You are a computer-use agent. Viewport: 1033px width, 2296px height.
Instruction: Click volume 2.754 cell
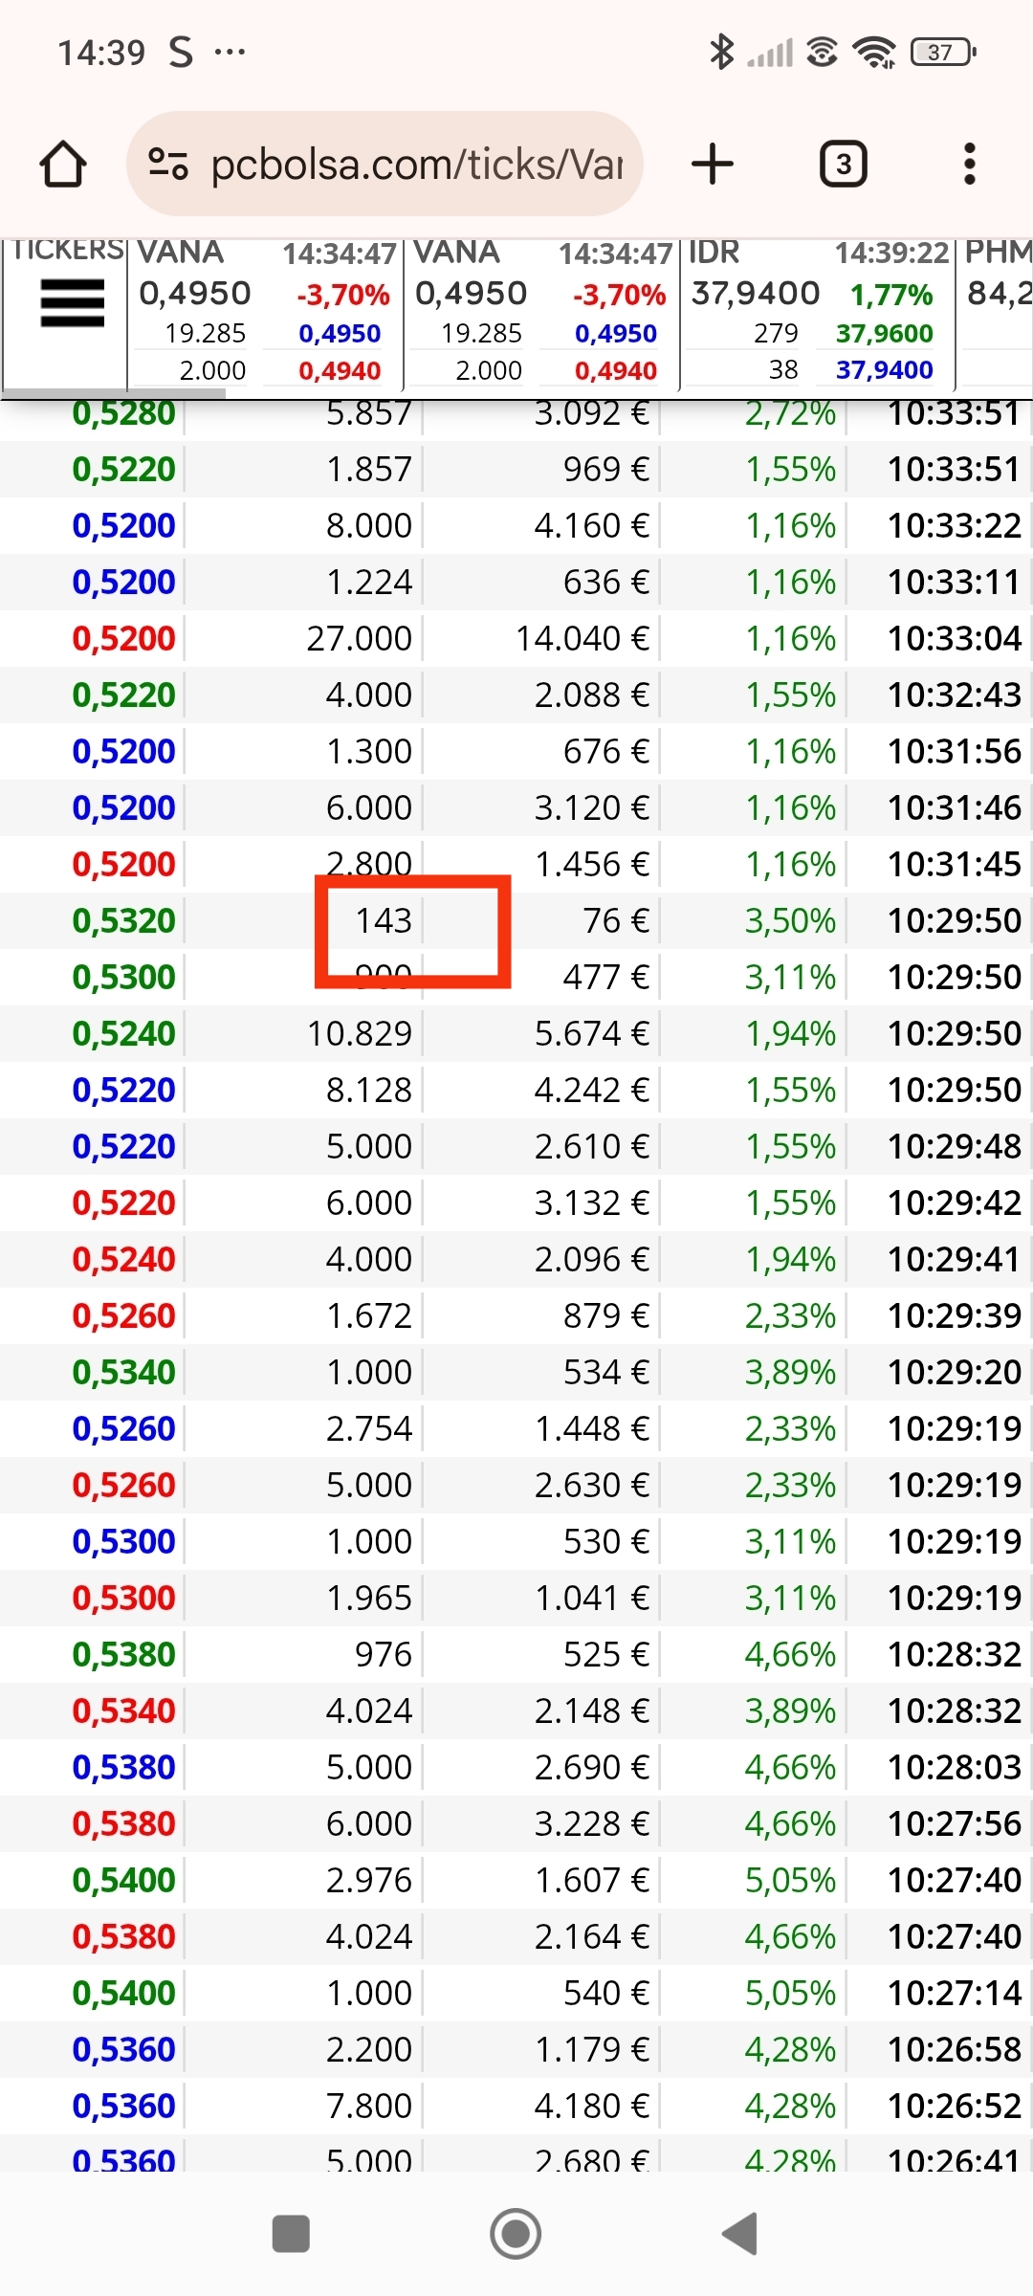[x=369, y=1428]
